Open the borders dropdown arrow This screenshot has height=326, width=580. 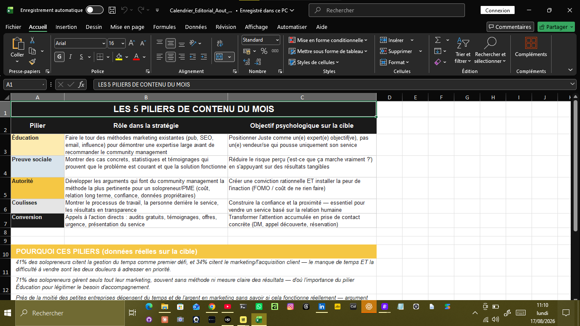tap(108, 56)
